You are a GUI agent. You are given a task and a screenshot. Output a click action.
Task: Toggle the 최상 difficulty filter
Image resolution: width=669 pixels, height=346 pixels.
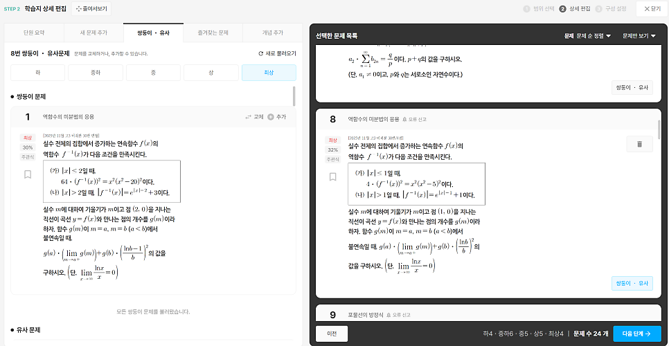coord(269,73)
